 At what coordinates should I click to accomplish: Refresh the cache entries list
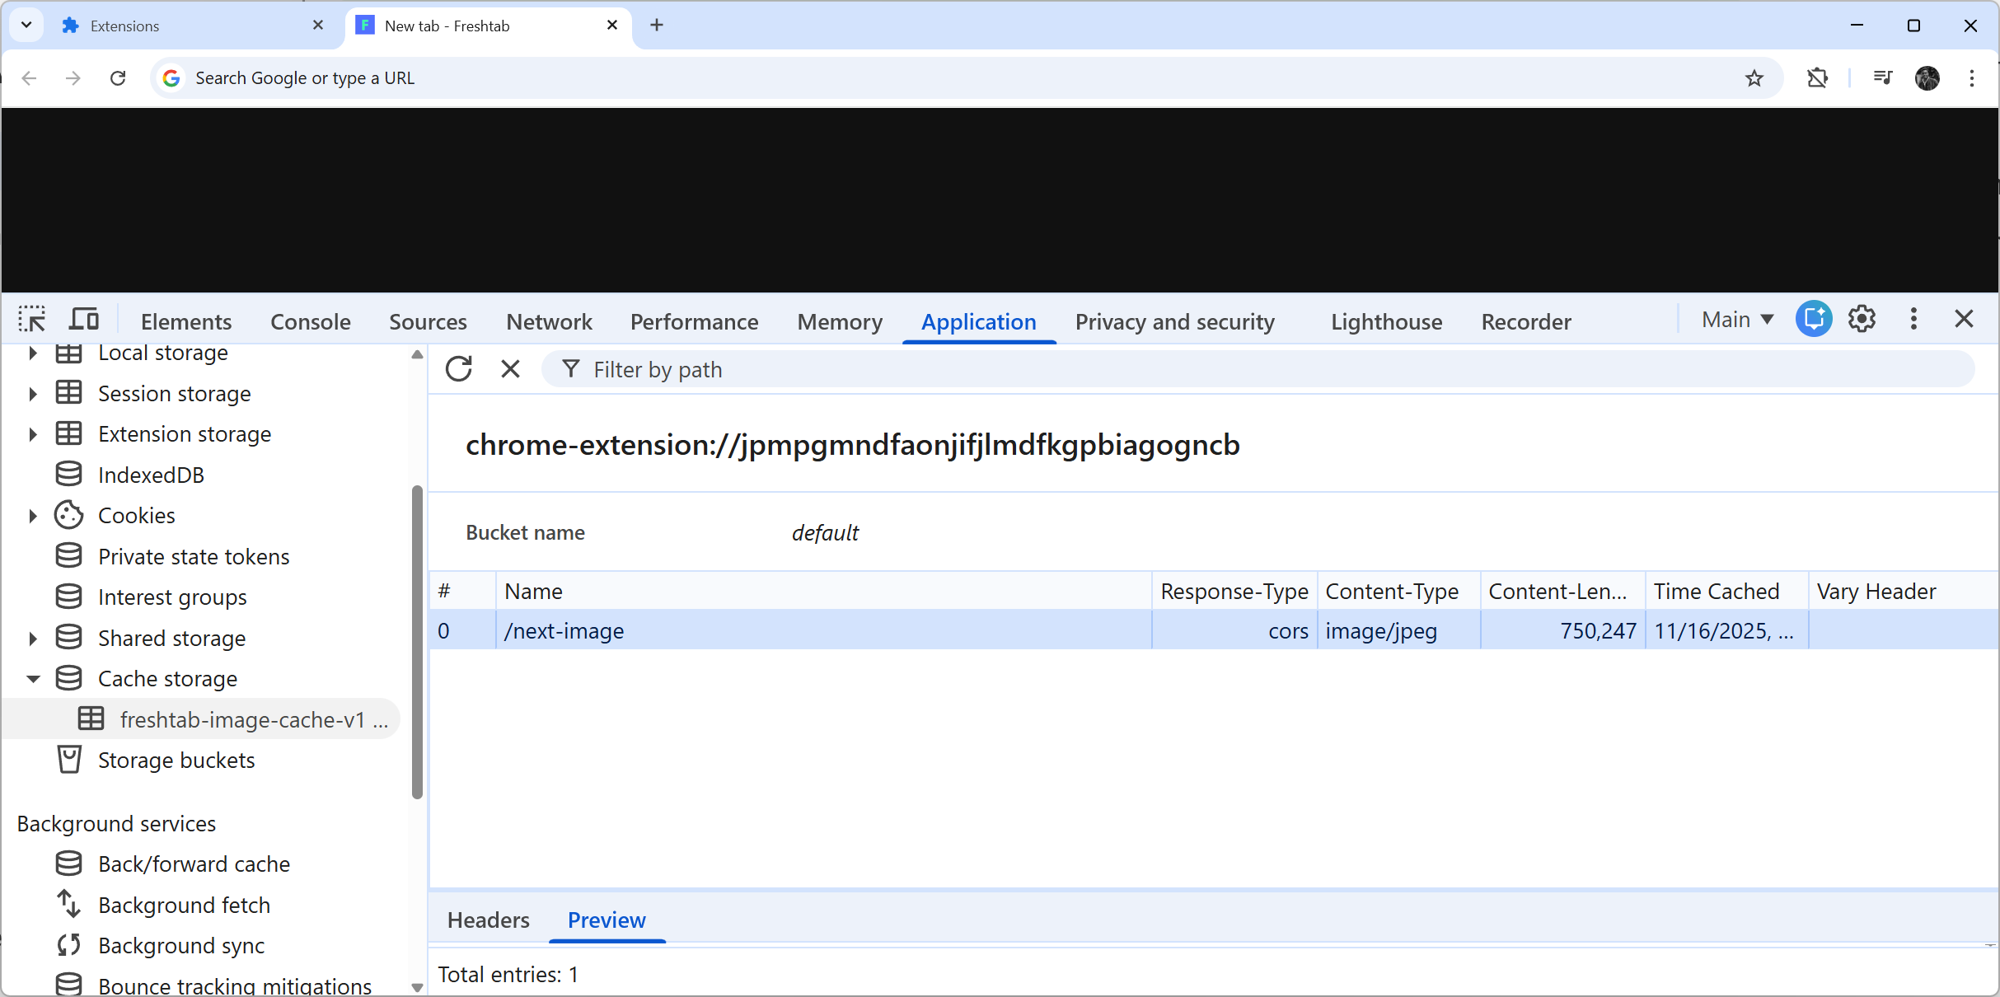(x=459, y=368)
